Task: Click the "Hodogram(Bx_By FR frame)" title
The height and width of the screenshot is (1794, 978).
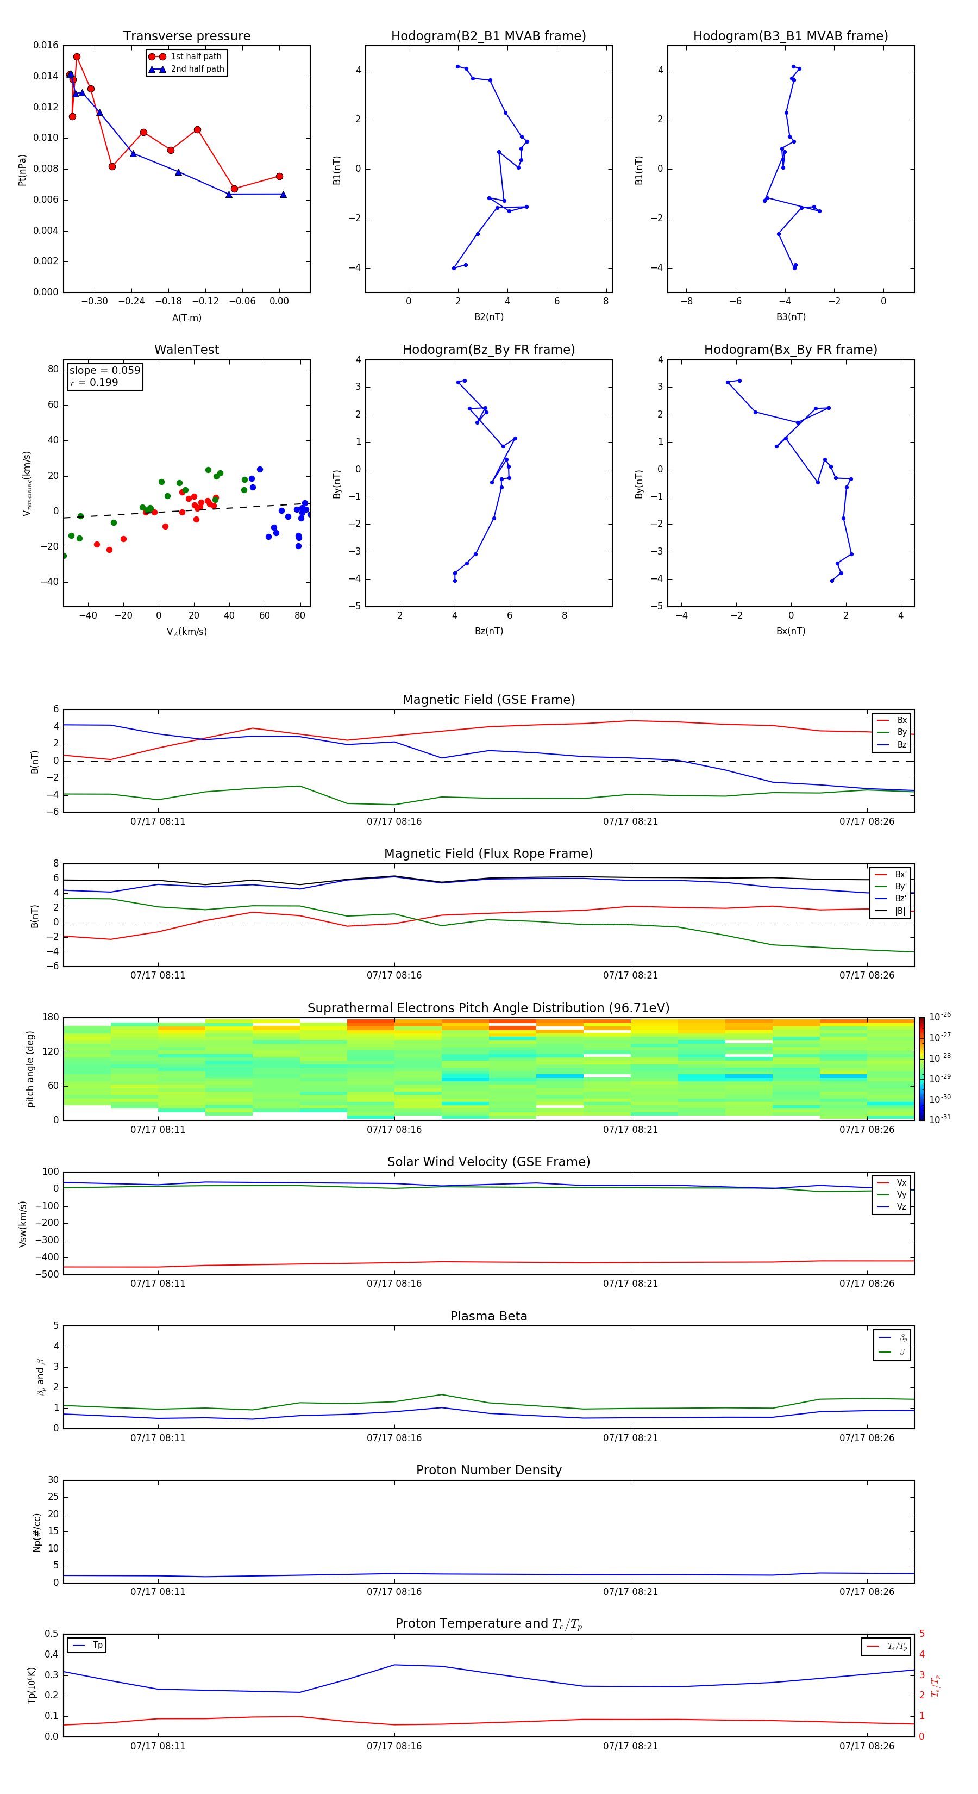Action: click(x=791, y=350)
